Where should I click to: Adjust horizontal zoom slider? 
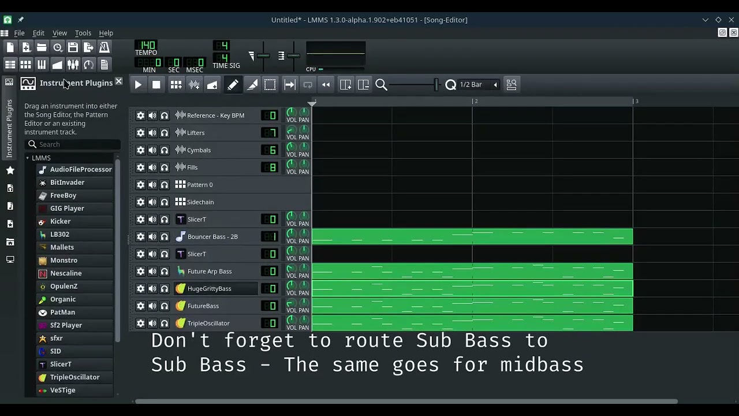(x=413, y=85)
